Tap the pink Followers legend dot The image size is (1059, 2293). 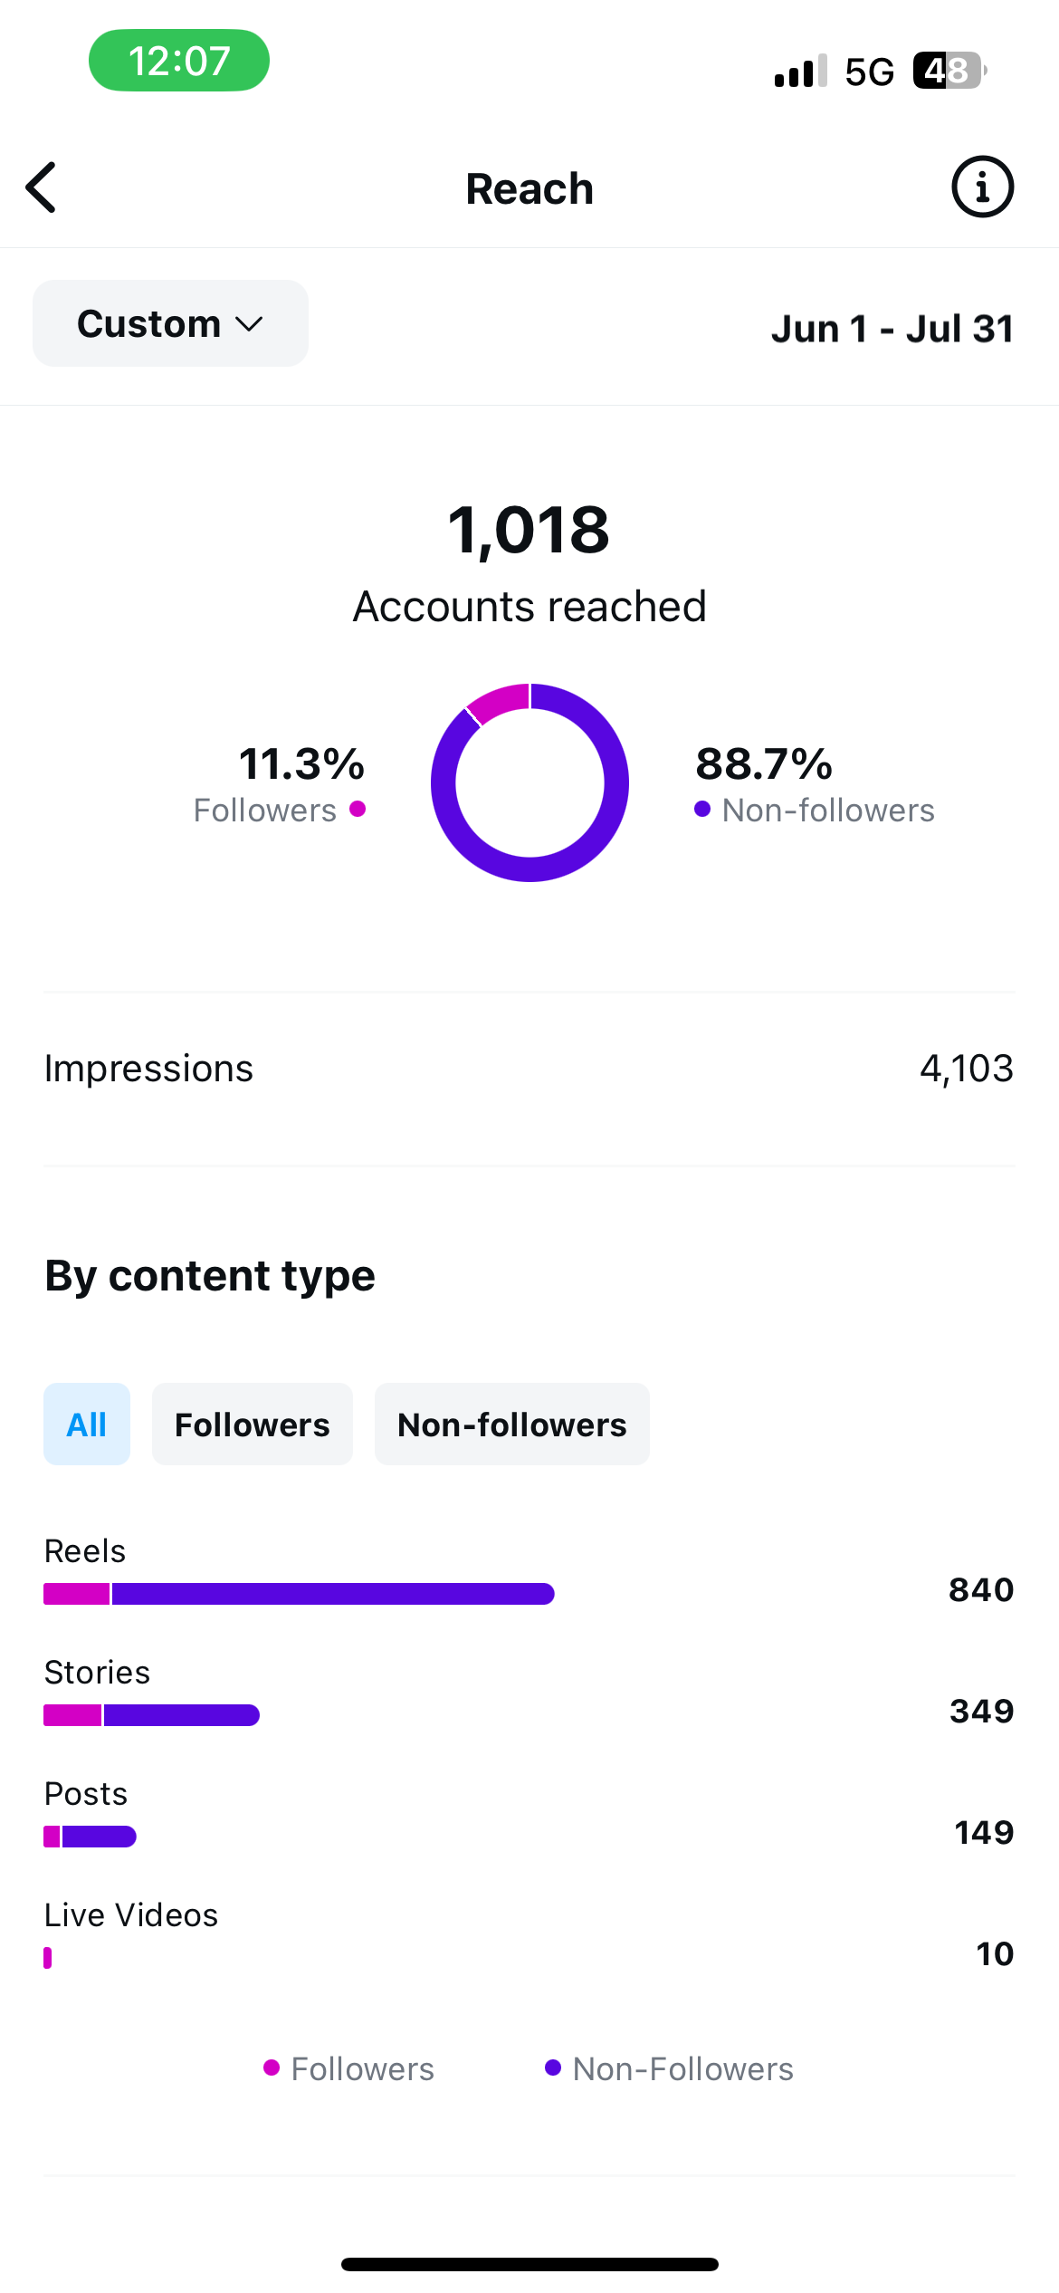click(358, 809)
